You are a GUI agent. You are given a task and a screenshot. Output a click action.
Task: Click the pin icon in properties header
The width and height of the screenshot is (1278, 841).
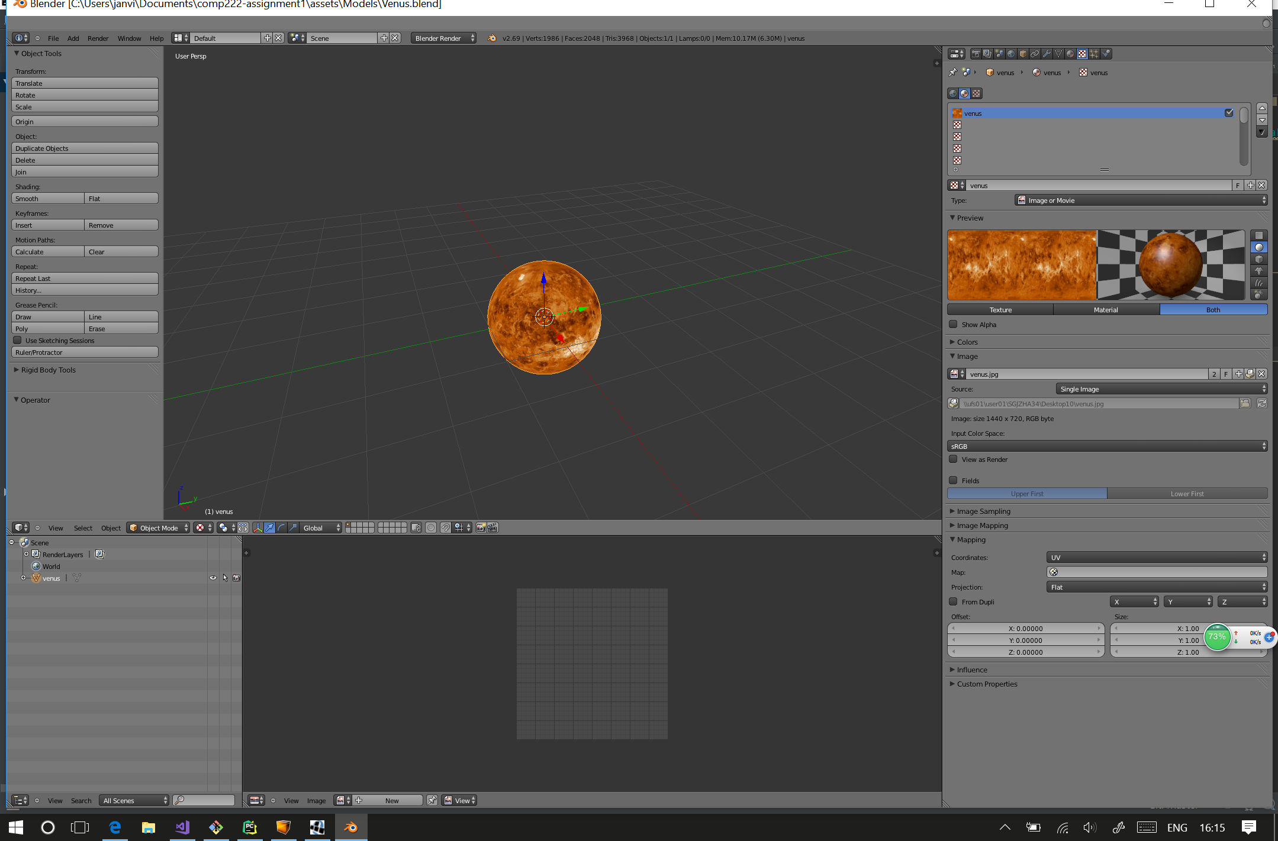pyautogui.click(x=952, y=73)
